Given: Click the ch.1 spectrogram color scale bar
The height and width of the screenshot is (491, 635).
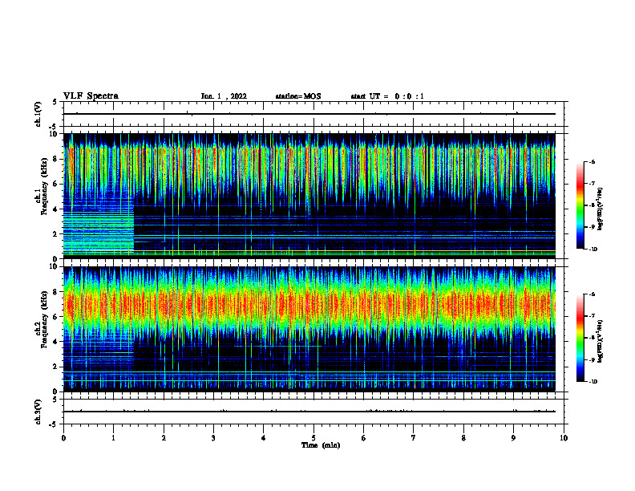Looking at the screenshot, I should [580, 205].
